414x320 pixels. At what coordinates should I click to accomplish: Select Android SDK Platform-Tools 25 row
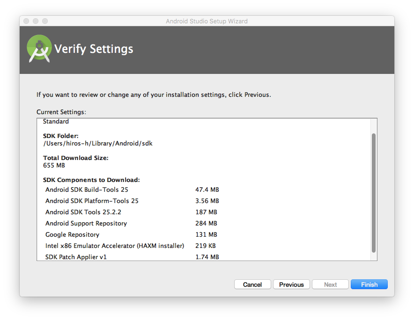[x=132, y=201]
